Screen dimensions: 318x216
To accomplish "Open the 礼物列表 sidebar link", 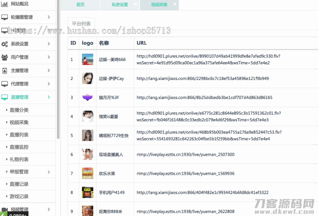I will click(19, 159).
